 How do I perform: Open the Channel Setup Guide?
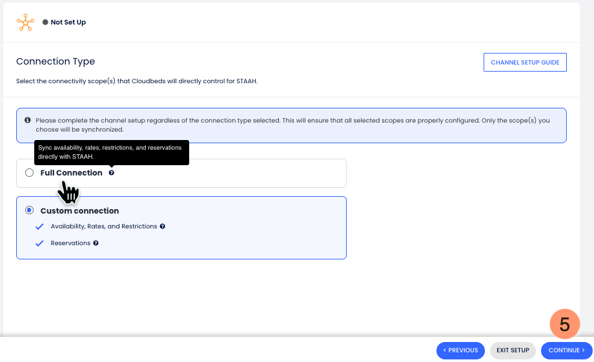[525, 63]
